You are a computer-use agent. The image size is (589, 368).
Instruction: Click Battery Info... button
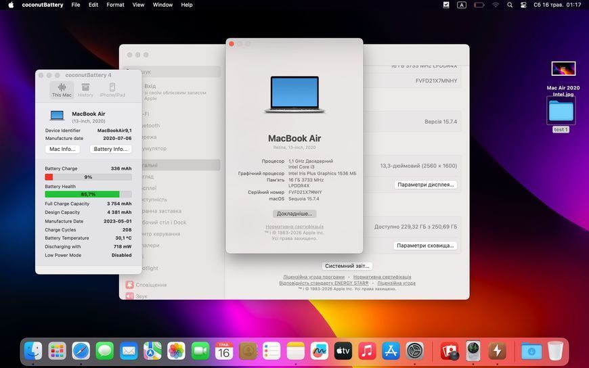(x=110, y=149)
